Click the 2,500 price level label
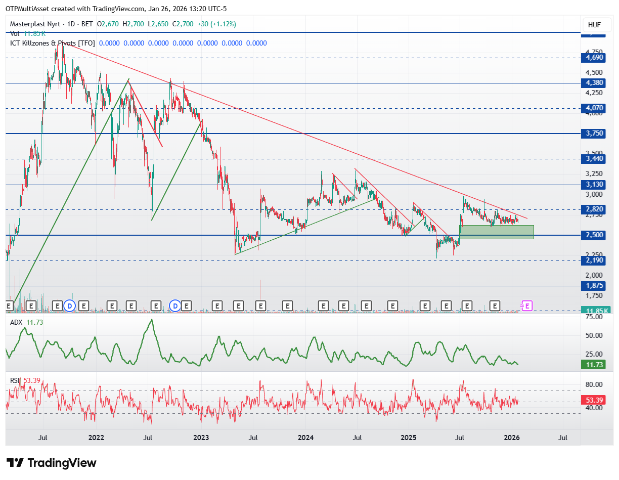Image resolution: width=619 pixels, height=480 pixels. click(x=594, y=235)
